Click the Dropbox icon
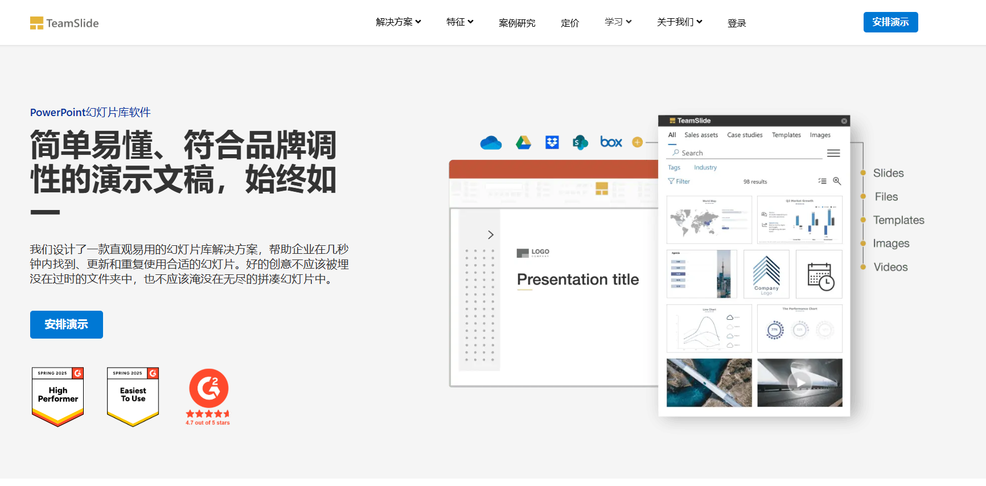This screenshot has width=986, height=486. point(552,142)
